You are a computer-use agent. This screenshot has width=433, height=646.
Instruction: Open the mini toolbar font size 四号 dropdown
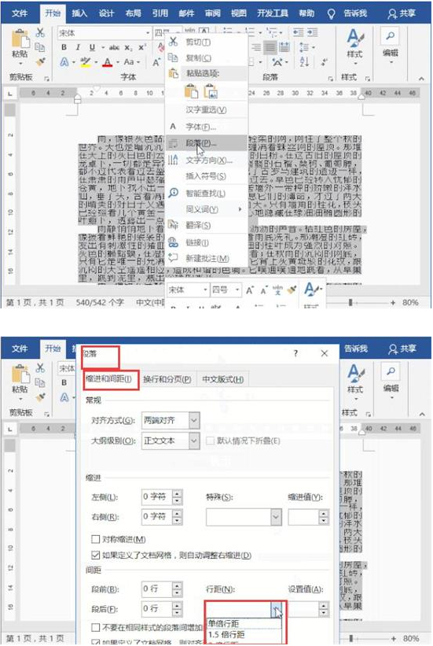click(x=237, y=290)
